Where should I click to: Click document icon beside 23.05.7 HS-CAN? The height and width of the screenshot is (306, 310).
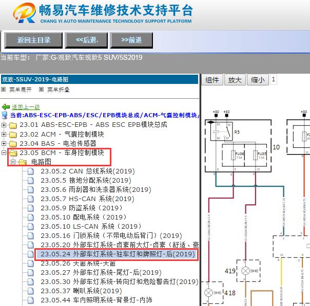point(31,199)
